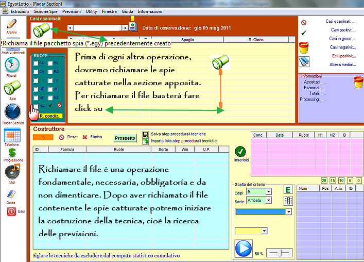Click the Formula column header
Viewport: 364px width, 262px height.
click(x=67, y=150)
